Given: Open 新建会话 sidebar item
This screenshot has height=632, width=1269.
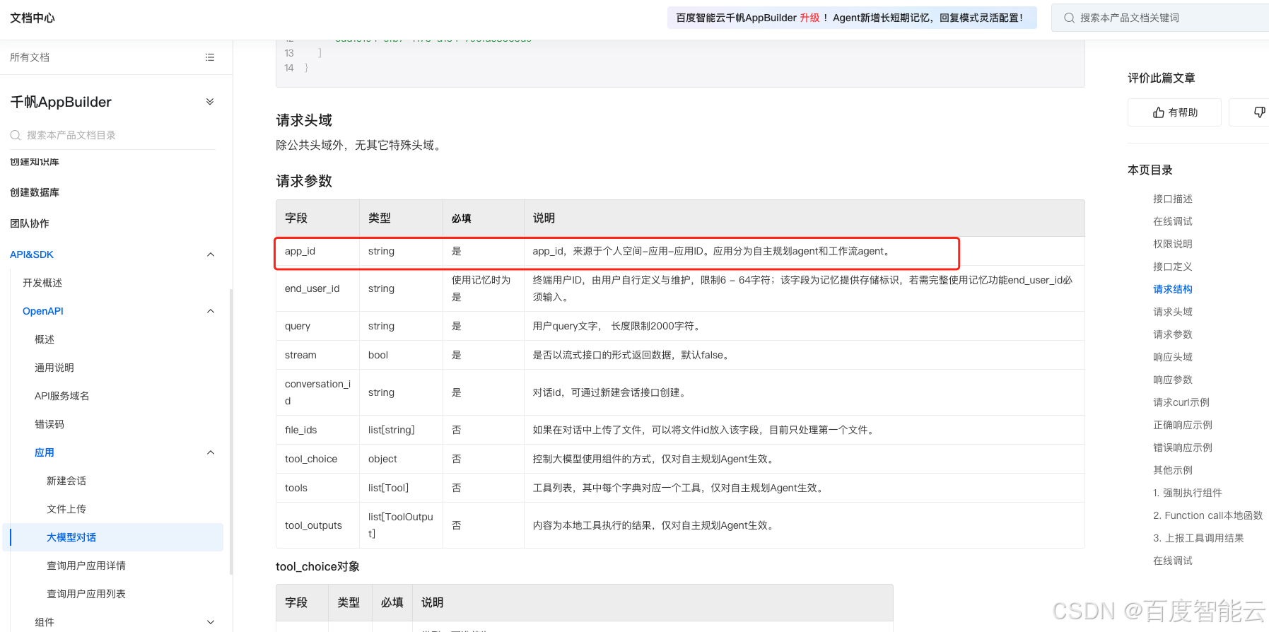Looking at the screenshot, I should click(x=66, y=481).
